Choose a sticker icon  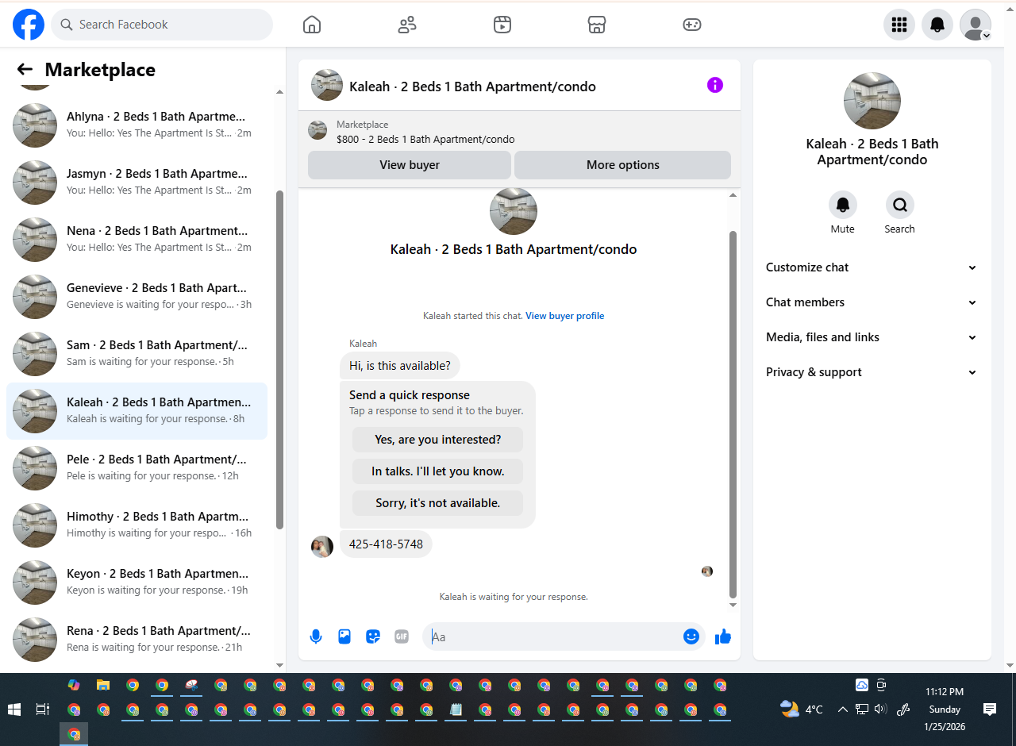(x=373, y=636)
